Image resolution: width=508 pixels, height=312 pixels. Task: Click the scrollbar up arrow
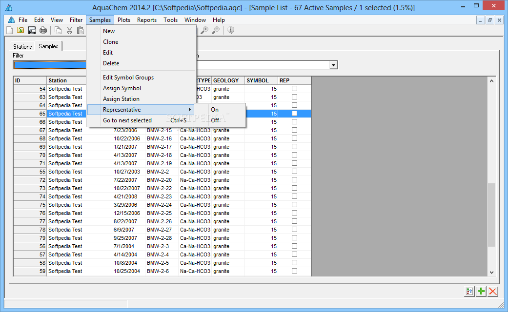click(x=491, y=81)
